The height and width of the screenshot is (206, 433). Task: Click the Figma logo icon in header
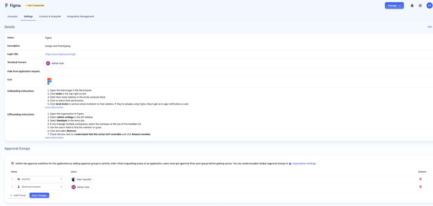click(6, 5)
